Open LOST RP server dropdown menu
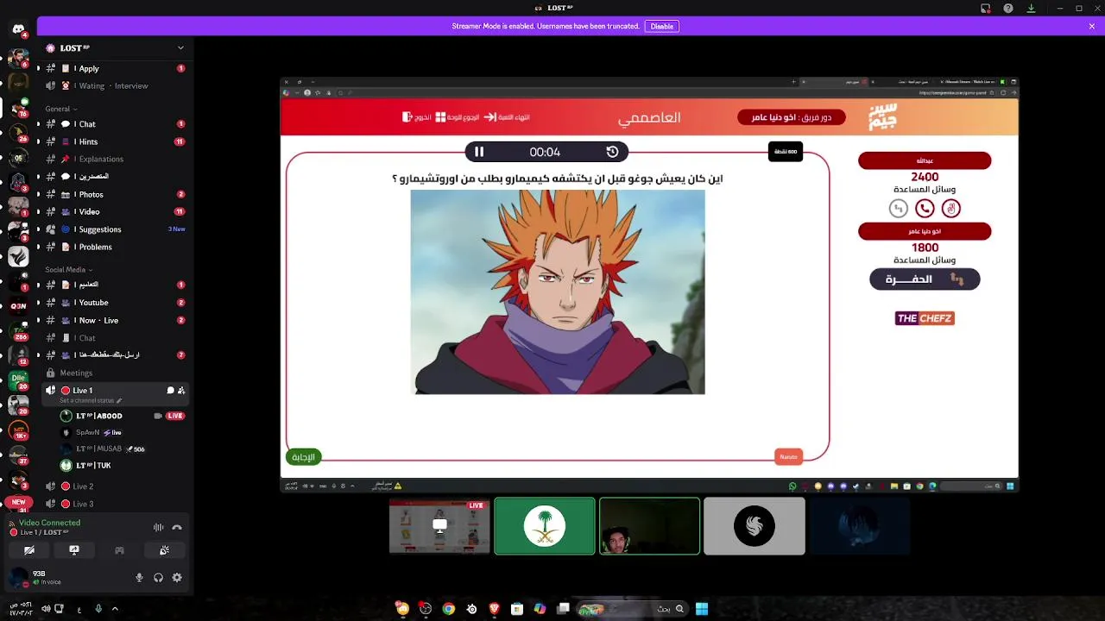This screenshot has height=621, width=1105. click(180, 48)
